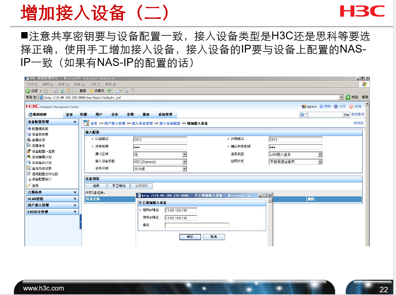Open IE Search (搜索) toolbar button
Screen dimensions: 396x295
80,91
